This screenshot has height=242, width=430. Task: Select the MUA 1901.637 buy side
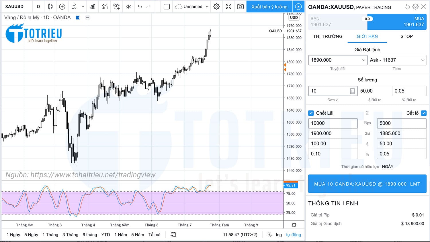coord(397,21)
